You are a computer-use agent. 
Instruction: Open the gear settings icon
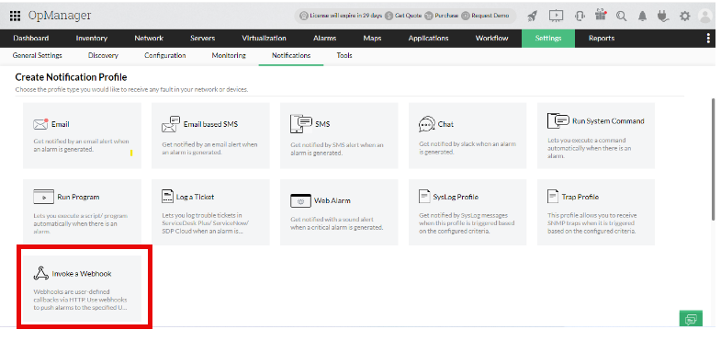[x=685, y=17]
